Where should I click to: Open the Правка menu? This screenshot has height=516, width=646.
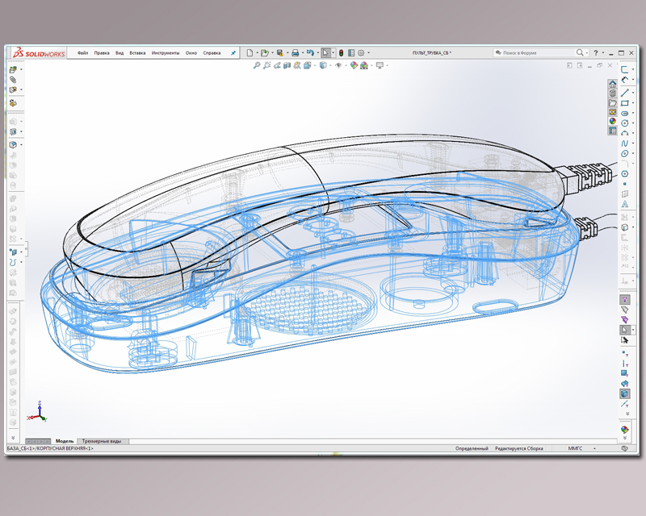tap(102, 53)
